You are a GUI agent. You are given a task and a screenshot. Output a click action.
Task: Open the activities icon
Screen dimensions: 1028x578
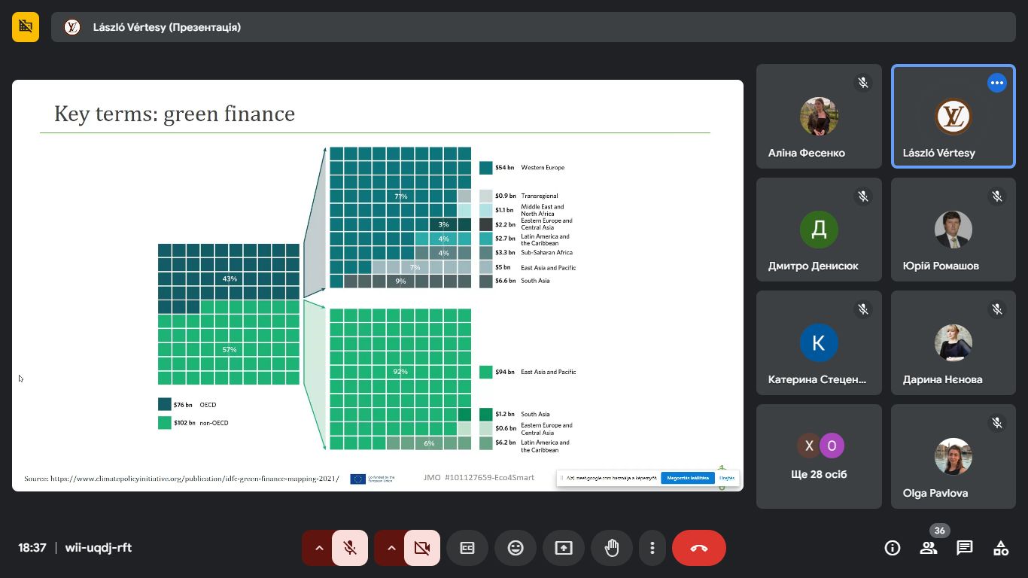[x=1001, y=548]
